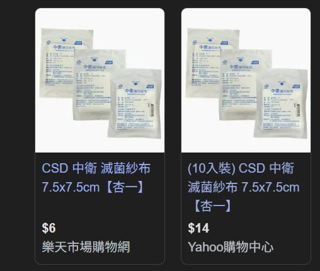Open the $6 CSD gauze product image

pos(100,80)
